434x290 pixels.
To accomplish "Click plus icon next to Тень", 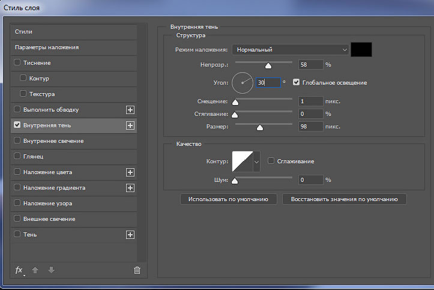I will 130,235.
